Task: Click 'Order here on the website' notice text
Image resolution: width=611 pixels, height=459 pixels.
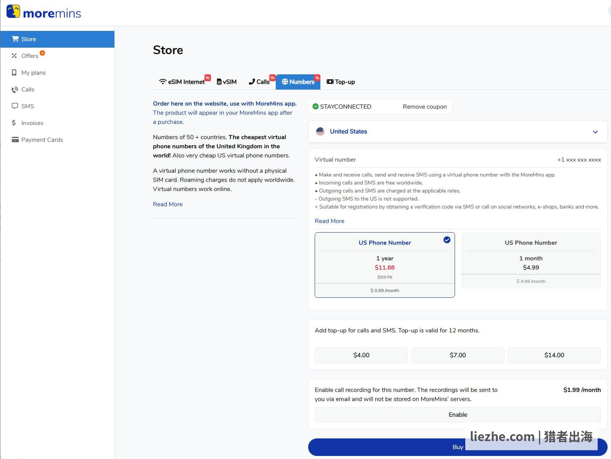Action: click(225, 104)
